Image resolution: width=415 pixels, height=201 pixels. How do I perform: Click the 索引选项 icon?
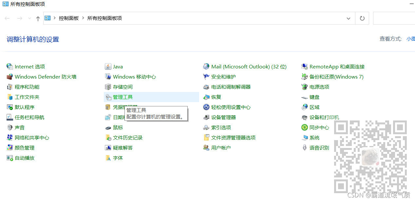click(206, 127)
